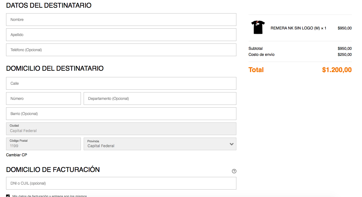
Task: Click the Costo de envío amount
Action: click(x=345, y=54)
